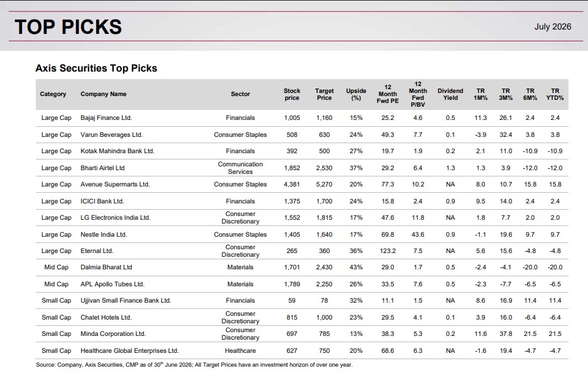Viewport: 588px width, 378px height.
Task: Click ICICI Bank target price 1,700
Action: click(324, 202)
